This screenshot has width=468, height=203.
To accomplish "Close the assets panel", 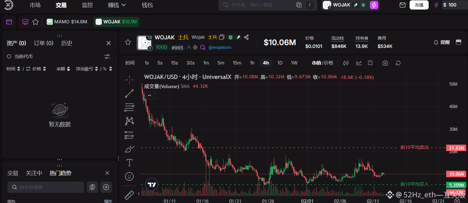I will [109, 43].
